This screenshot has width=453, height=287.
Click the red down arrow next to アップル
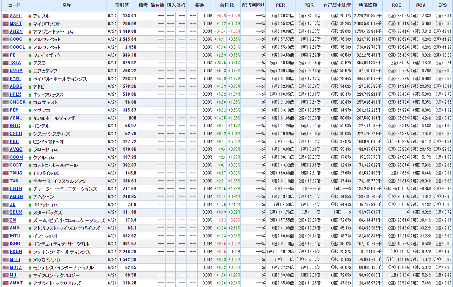pyautogui.click(x=30, y=16)
